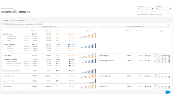Click the Cost of Revenues Δ% value -5.3%
173x98 pixels.
[x=58, y=44]
